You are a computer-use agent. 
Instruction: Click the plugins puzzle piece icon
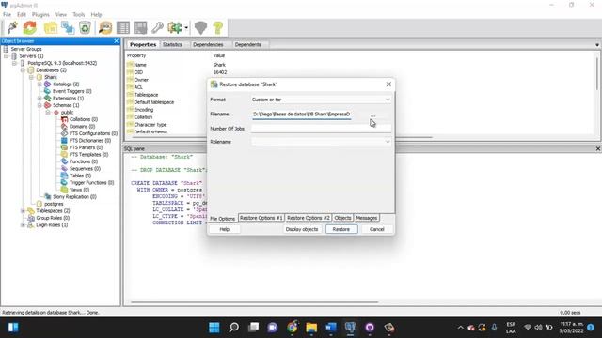(x=175, y=27)
